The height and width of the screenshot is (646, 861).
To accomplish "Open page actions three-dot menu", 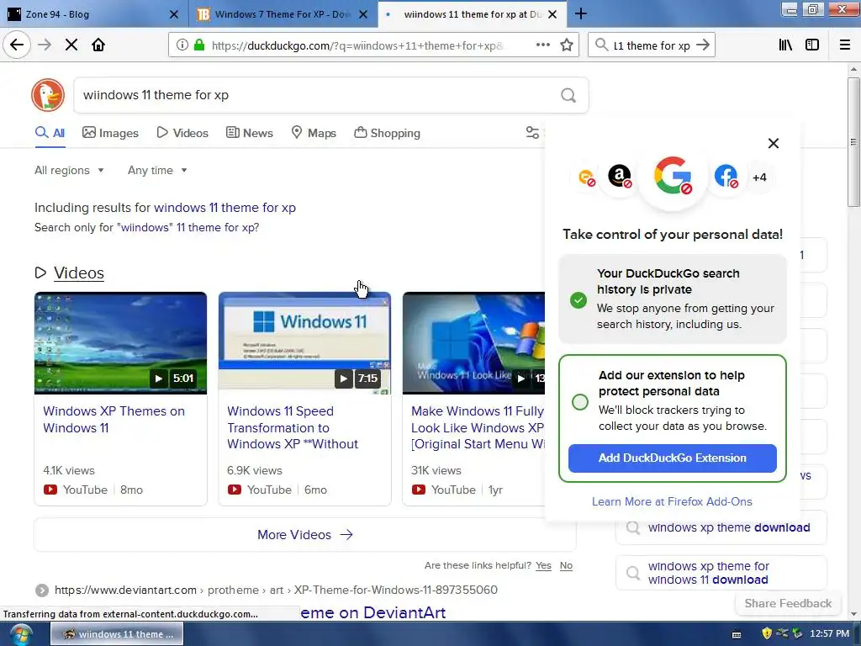I will (542, 45).
